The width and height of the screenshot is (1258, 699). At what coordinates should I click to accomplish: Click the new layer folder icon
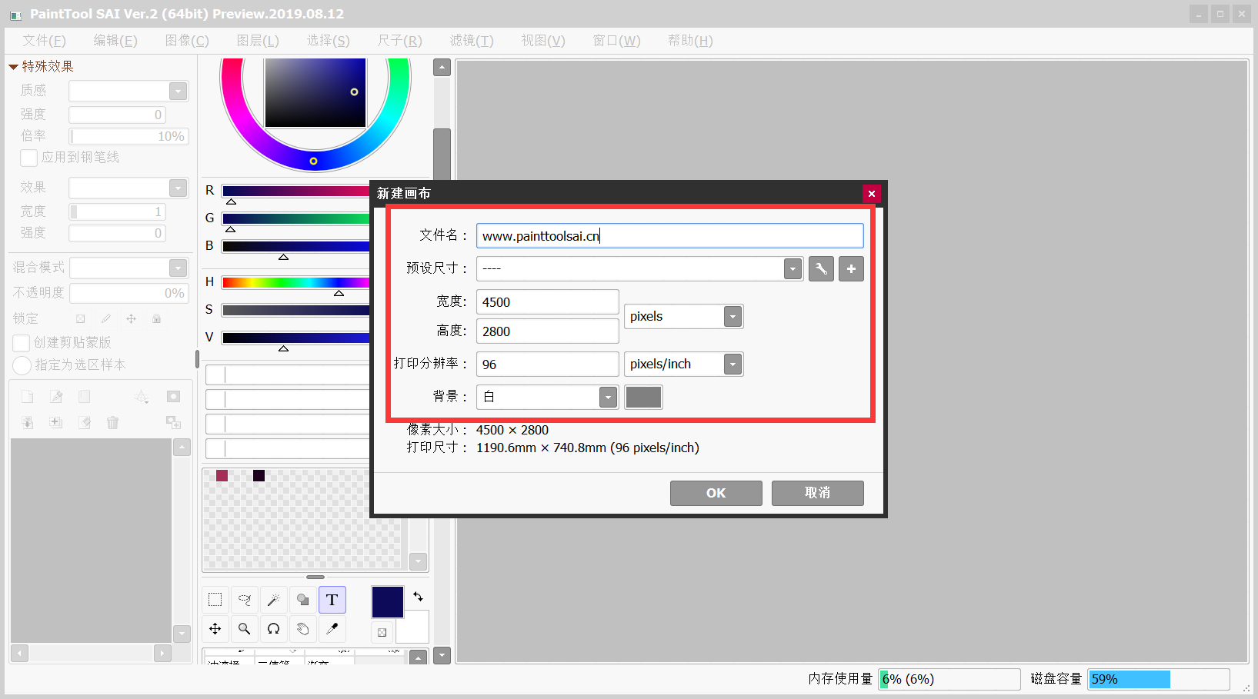click(x=85, y=397)
